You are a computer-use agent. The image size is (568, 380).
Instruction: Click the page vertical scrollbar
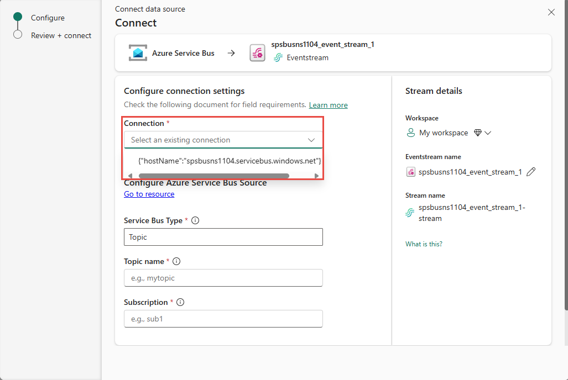point(566,155)
